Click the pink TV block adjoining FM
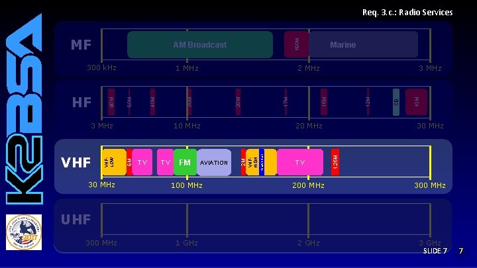 point(165,162)
